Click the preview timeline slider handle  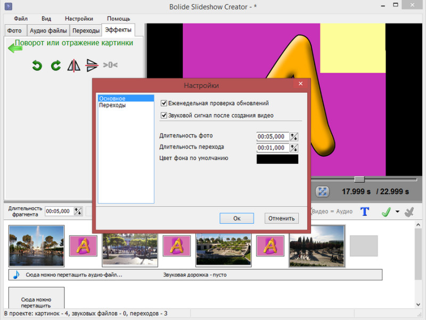(359, 179)
